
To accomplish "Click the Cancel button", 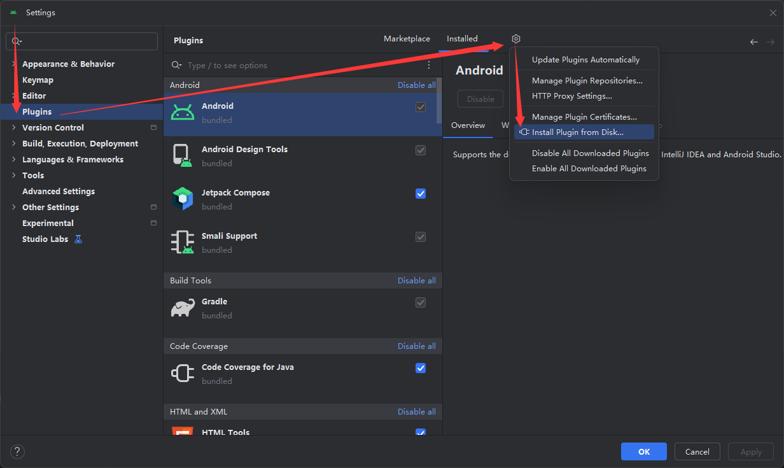I will point(697,451).
